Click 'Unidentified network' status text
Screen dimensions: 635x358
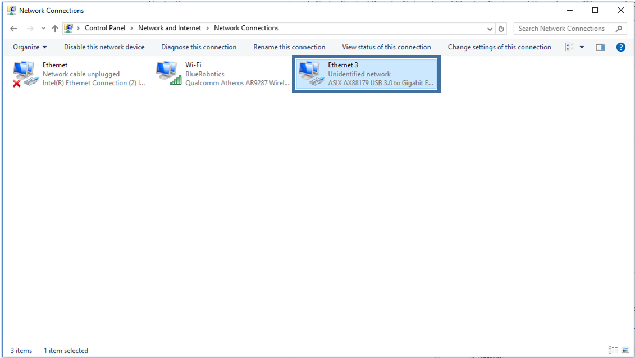click(x=359, y=74)
